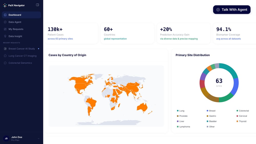Click the Dashboard chart icon in sidebar
Viewport: 256px width, 144px height.
click(x=5, y=15)
